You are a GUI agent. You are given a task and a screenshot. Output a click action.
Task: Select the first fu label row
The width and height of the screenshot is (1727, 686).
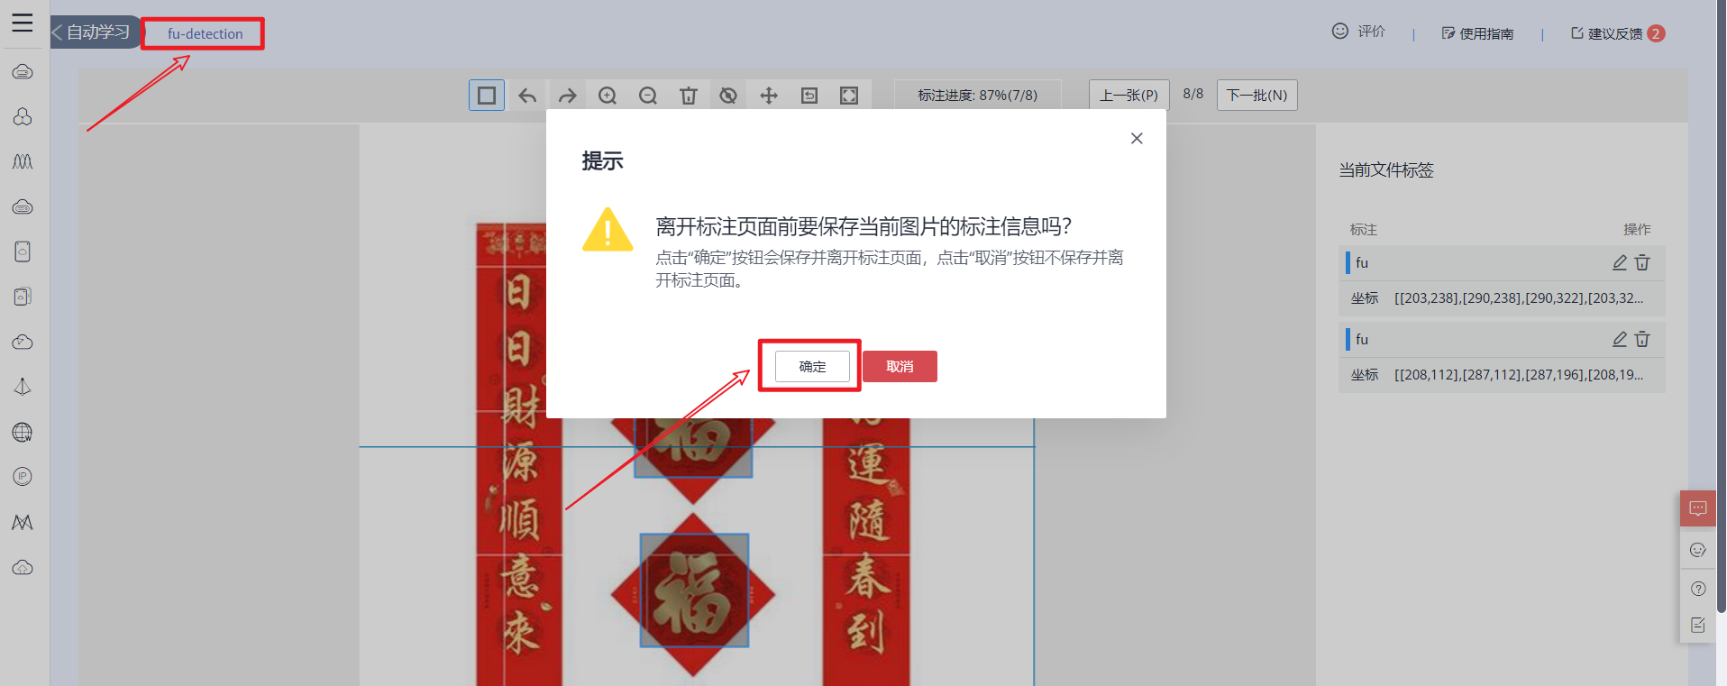(x=1502, y=262)
